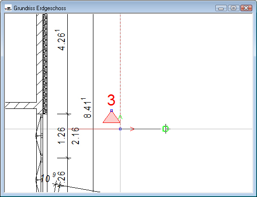Click the green Y-direction arrow
Viewport: 257px width, 197px height.
121,117
